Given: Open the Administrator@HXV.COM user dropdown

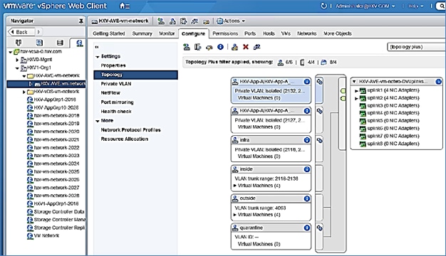Looking at the screenshot, I should pyautogui.click(x=365, y=6).
